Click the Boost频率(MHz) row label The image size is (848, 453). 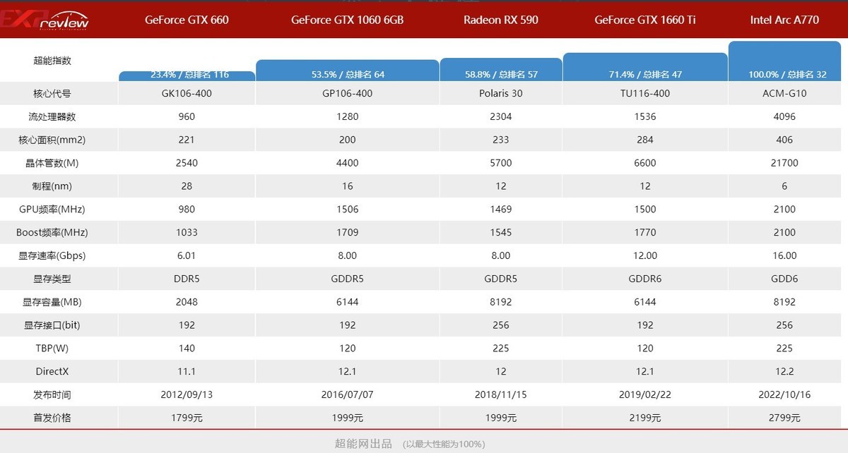coord(52,232)
